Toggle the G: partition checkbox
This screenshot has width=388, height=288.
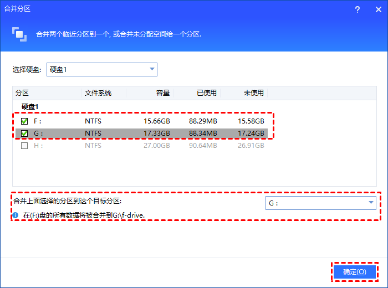(x=24, y=133)
